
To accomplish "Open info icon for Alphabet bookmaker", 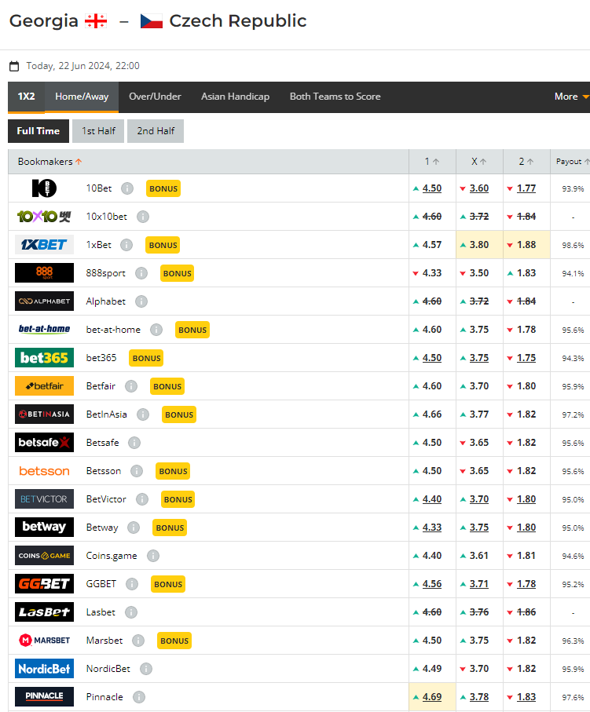I will pos(141,301).
